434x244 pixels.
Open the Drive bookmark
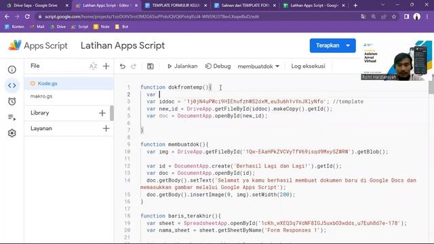58,26
